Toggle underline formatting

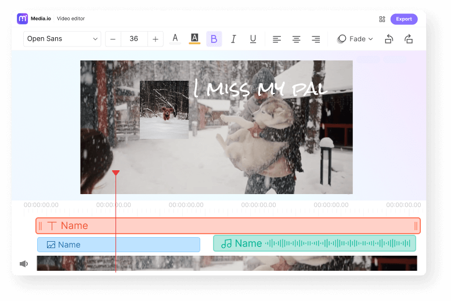253,39
